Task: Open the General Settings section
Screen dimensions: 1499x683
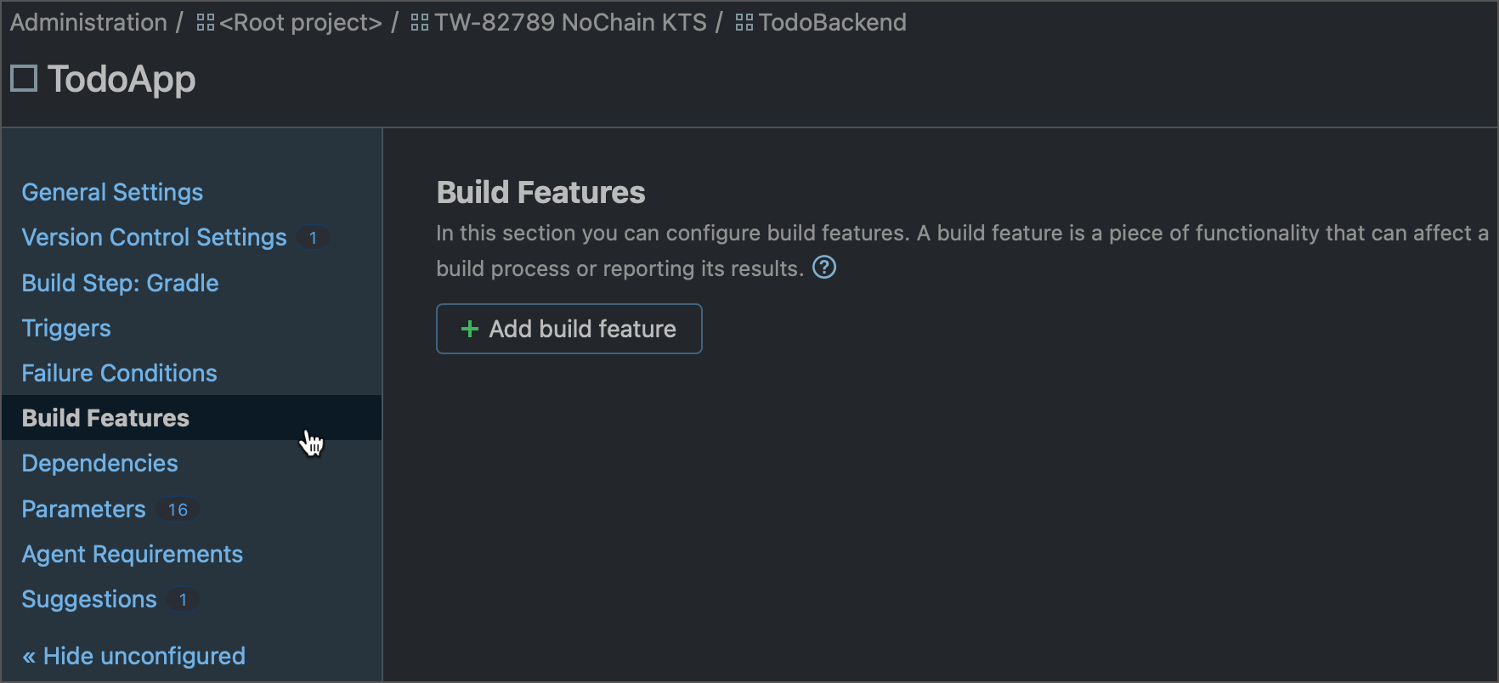Action: (112, 192)
